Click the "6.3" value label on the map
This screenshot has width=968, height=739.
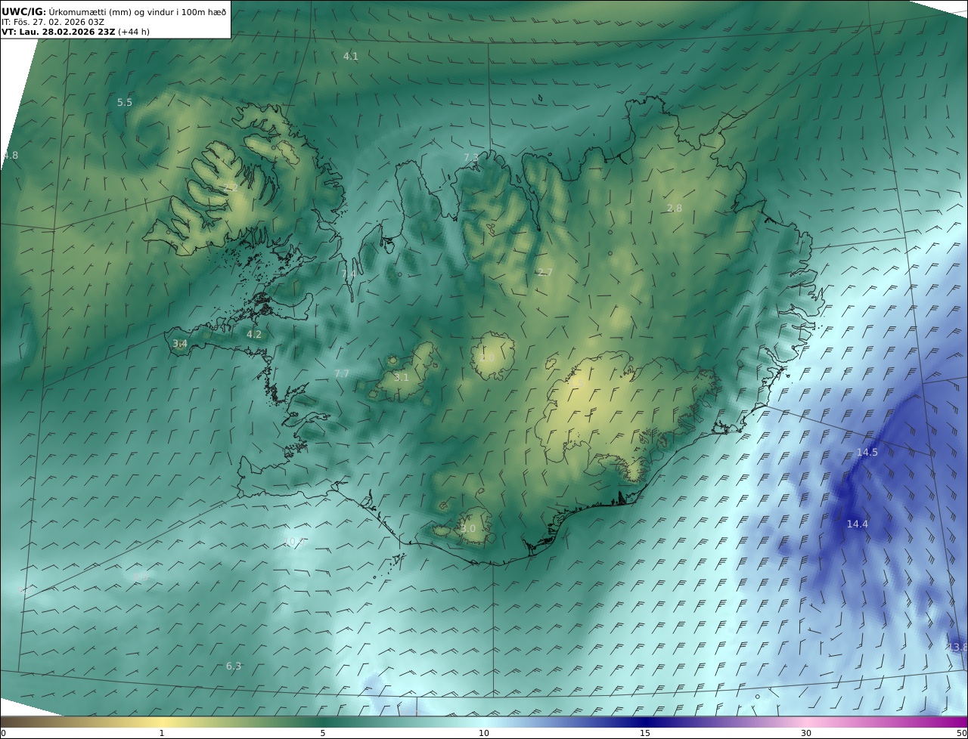click(234, 666)
